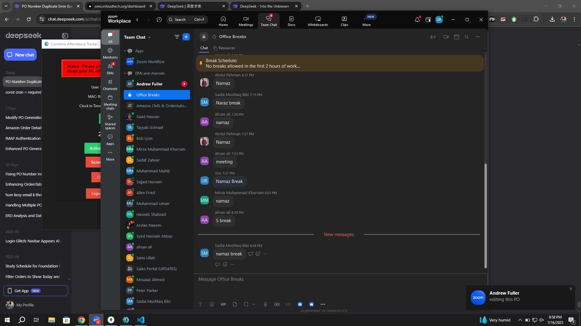Open Shared spaces in sidebar
581x326 pixels.
coord(110,122)
